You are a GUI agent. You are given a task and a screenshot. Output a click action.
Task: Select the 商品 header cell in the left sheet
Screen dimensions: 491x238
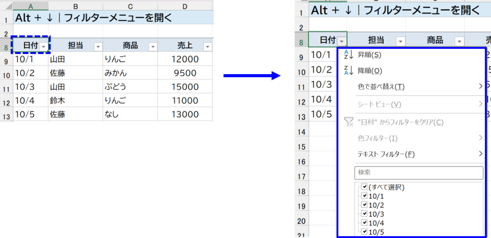(x=130, y=45)
